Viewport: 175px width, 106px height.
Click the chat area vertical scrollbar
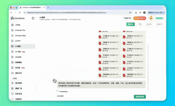tap(148, 67)
